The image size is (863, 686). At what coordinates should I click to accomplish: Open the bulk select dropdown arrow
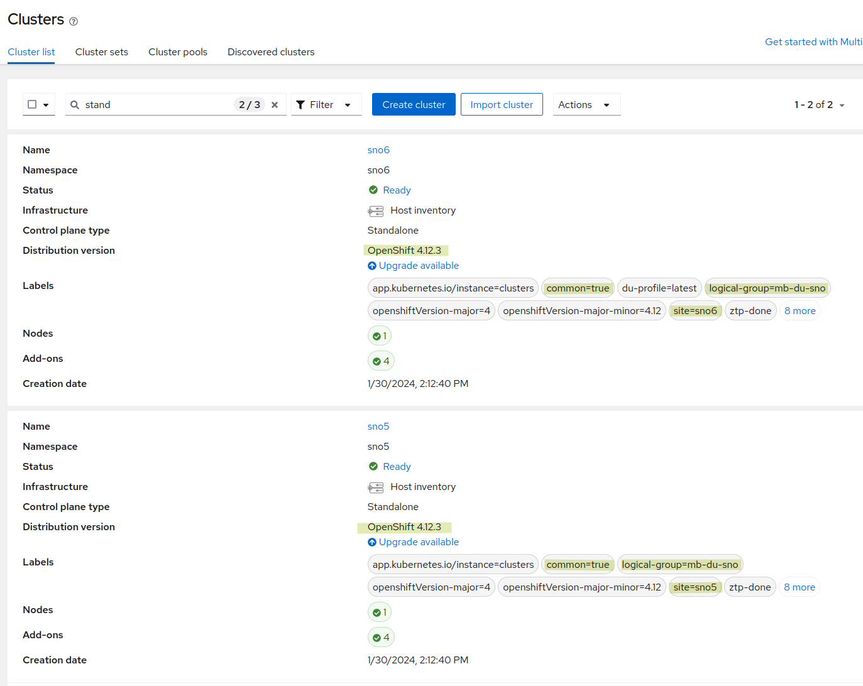[x=46, y=105]
